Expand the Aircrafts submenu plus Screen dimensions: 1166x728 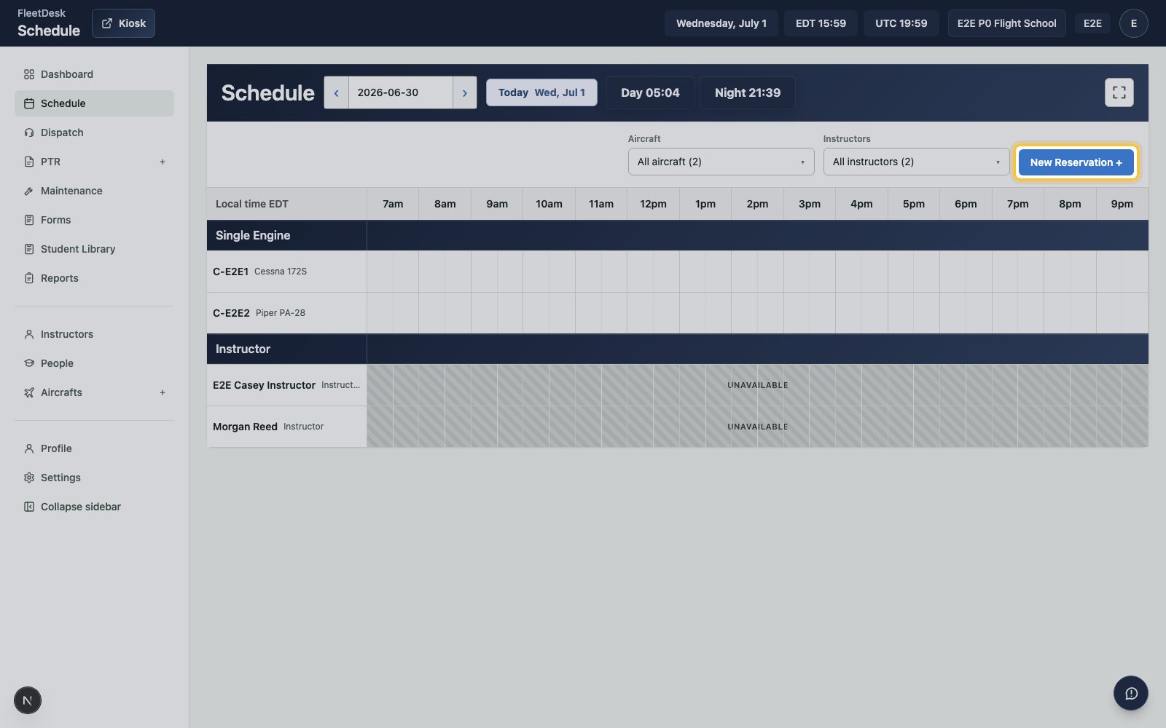click(x=163, y=392)
